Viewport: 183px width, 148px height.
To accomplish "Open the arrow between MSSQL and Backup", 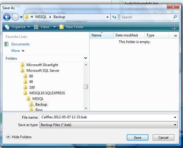I will pos(50,17).
